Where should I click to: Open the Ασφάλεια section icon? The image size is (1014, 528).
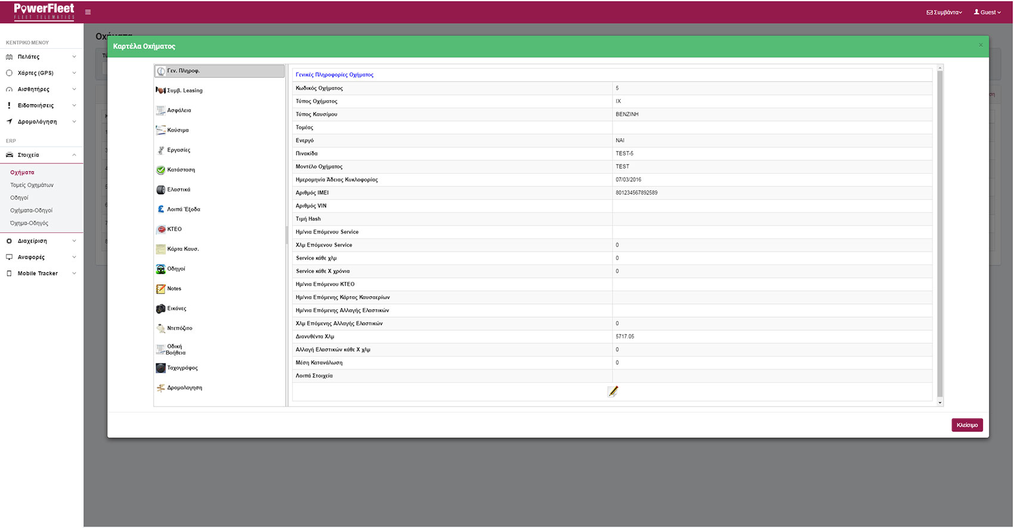pos(160,110)
